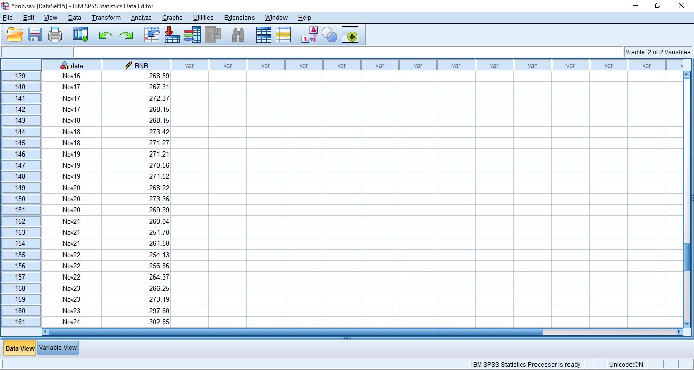The image size is (694, 370).
Task: Save the dataset with the floppy disk icon
Action: 35,35
